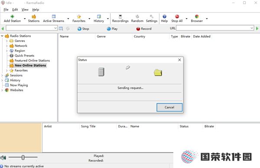
Task: Sort by the Country column header
Action: [x=150, y=36]
